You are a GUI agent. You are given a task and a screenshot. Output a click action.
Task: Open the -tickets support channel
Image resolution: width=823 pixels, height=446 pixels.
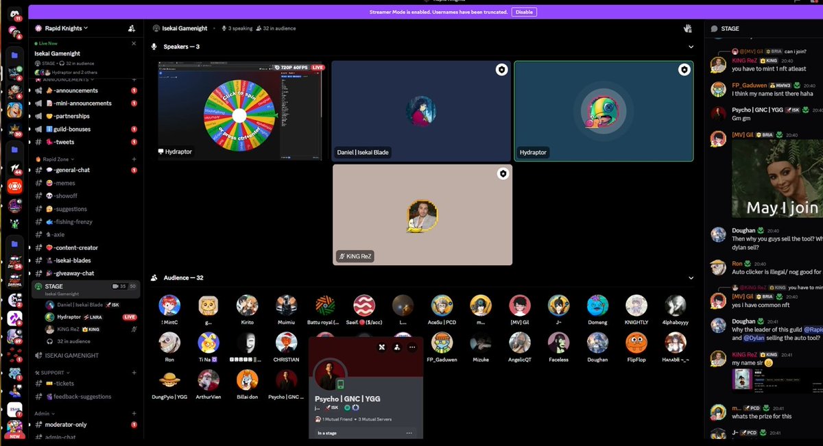point(86,384)
